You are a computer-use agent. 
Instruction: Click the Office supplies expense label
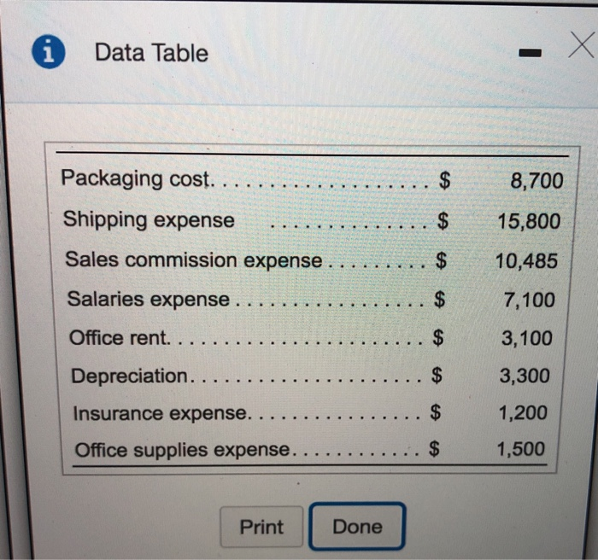click(x=184, y=450)
